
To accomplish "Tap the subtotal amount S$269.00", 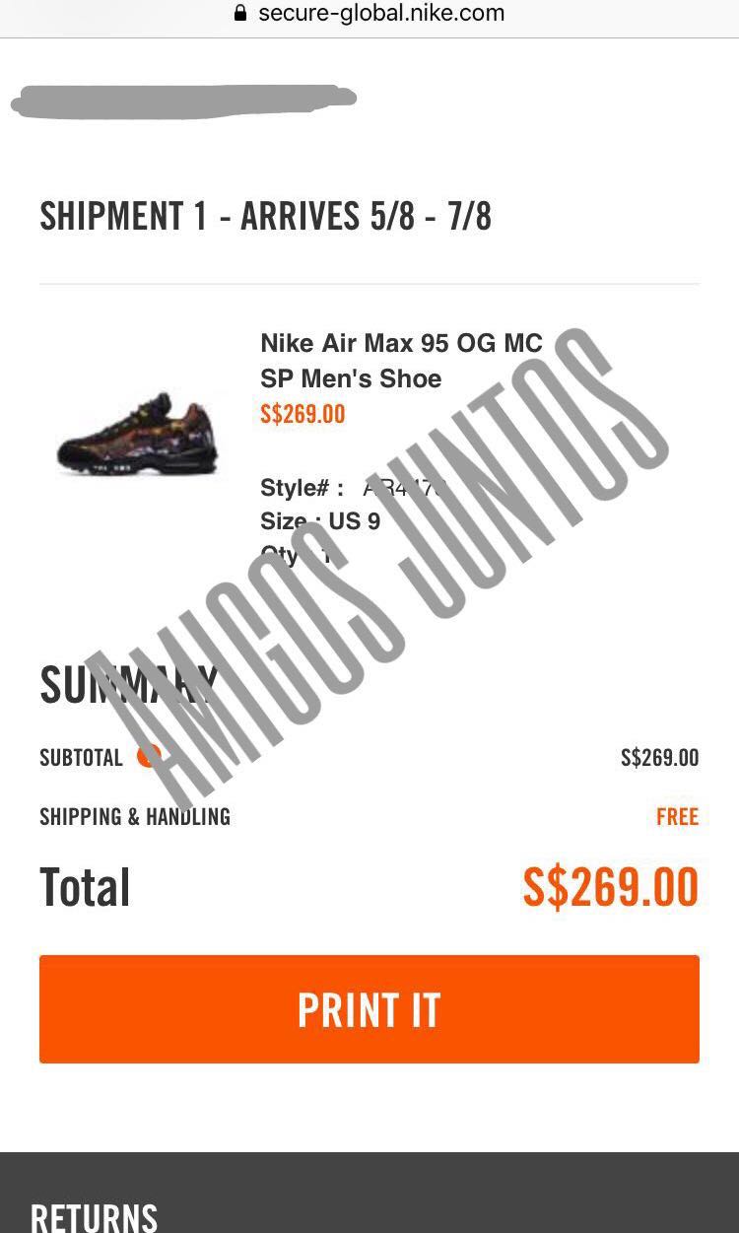I will coord(659,758).
